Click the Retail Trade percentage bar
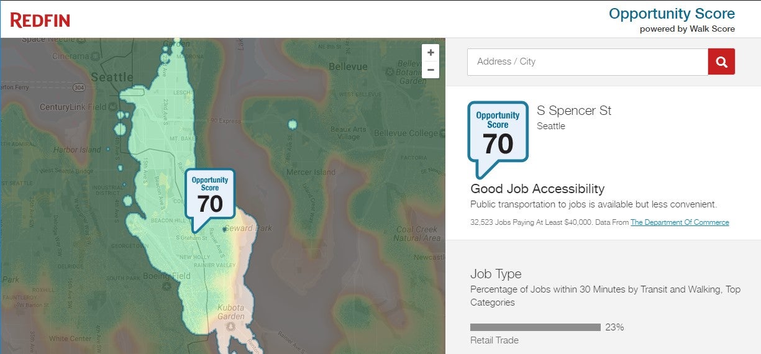Image resolution: width=761 pixels, height=354 pixels. click(x=535, y=327)
